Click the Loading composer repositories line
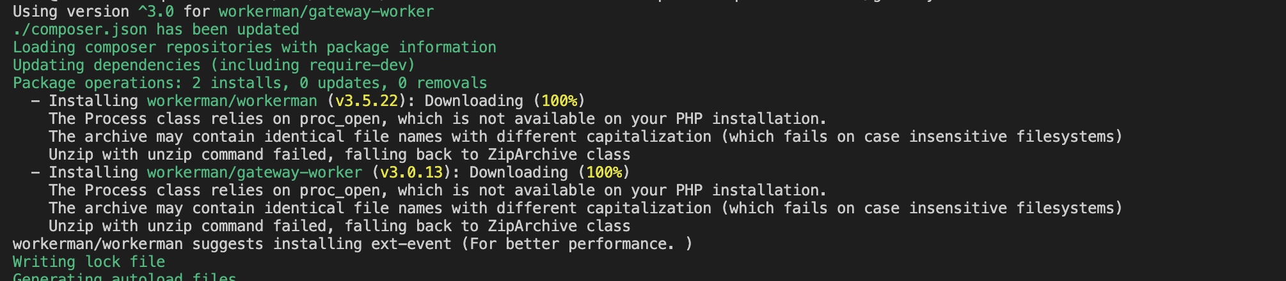 coord(255,47)
